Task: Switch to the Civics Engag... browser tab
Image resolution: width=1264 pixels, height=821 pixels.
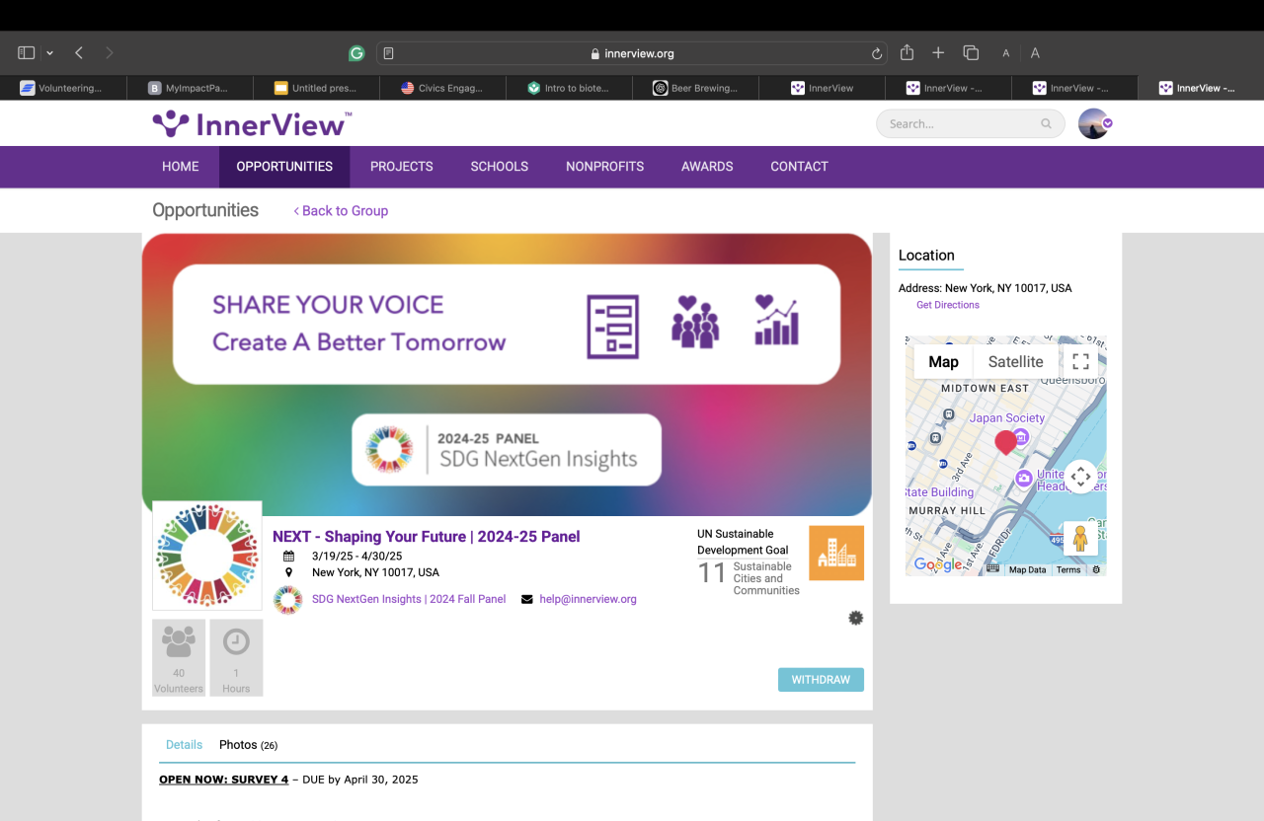Action: click(x=442, y=88)
